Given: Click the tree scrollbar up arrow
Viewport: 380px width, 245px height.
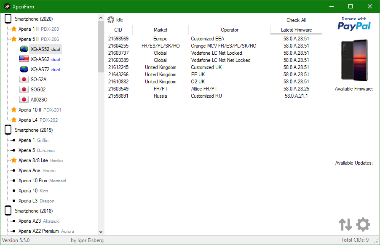Looking at the screenshot, I should coord(101,17).
